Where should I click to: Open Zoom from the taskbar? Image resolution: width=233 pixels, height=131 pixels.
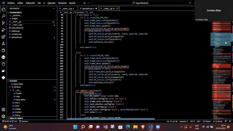point(158,127)
